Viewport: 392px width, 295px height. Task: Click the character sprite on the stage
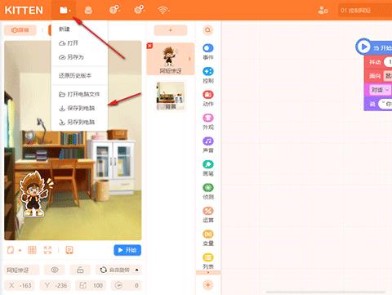point(35,194)
